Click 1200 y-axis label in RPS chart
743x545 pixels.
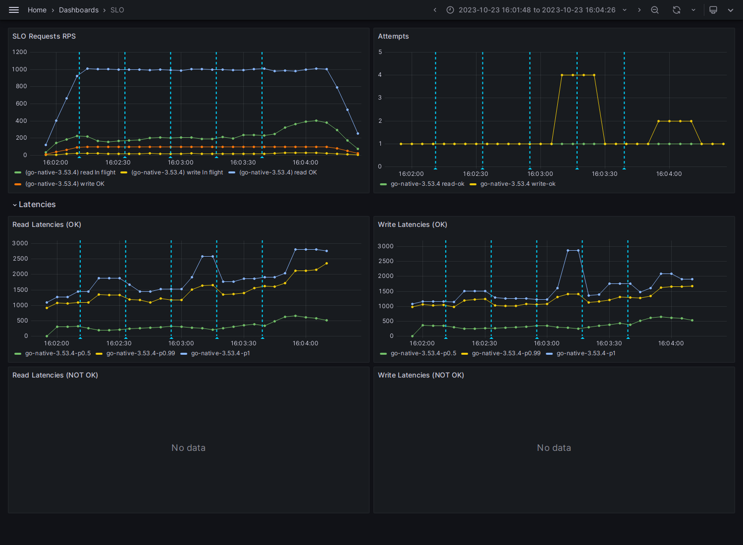20,52
